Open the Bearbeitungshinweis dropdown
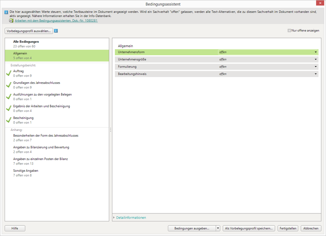Screen dimensions: 326x236 [x=316, y=74]
